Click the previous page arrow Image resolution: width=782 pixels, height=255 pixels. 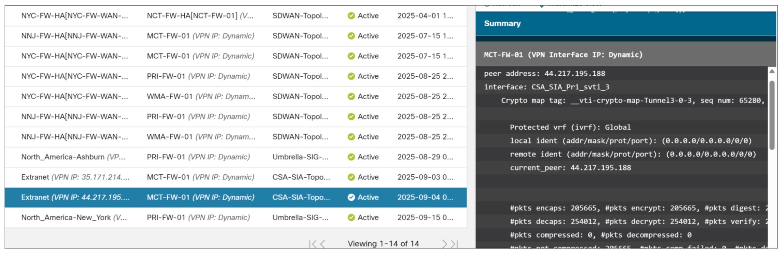(x=321, y=243)
